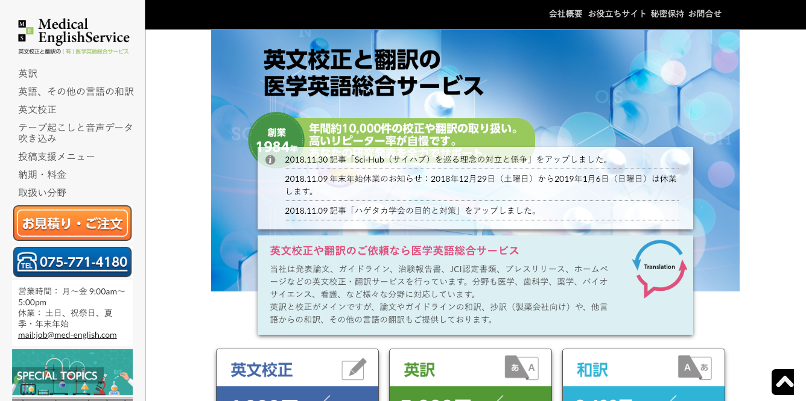Click the info (i) icon beside the news list

pos(271,160)
